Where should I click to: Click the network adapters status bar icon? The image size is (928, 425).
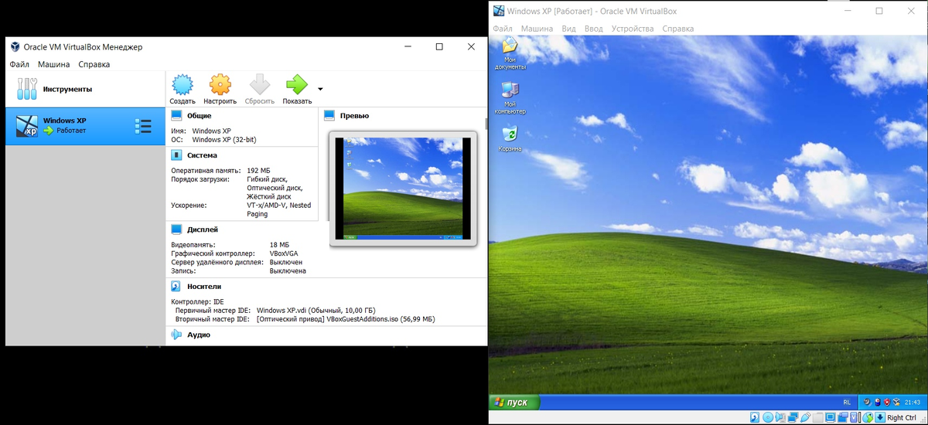pos(793,417)
